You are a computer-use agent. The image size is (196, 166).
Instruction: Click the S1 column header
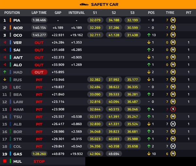pyautogui.click(x=95, y=13)
